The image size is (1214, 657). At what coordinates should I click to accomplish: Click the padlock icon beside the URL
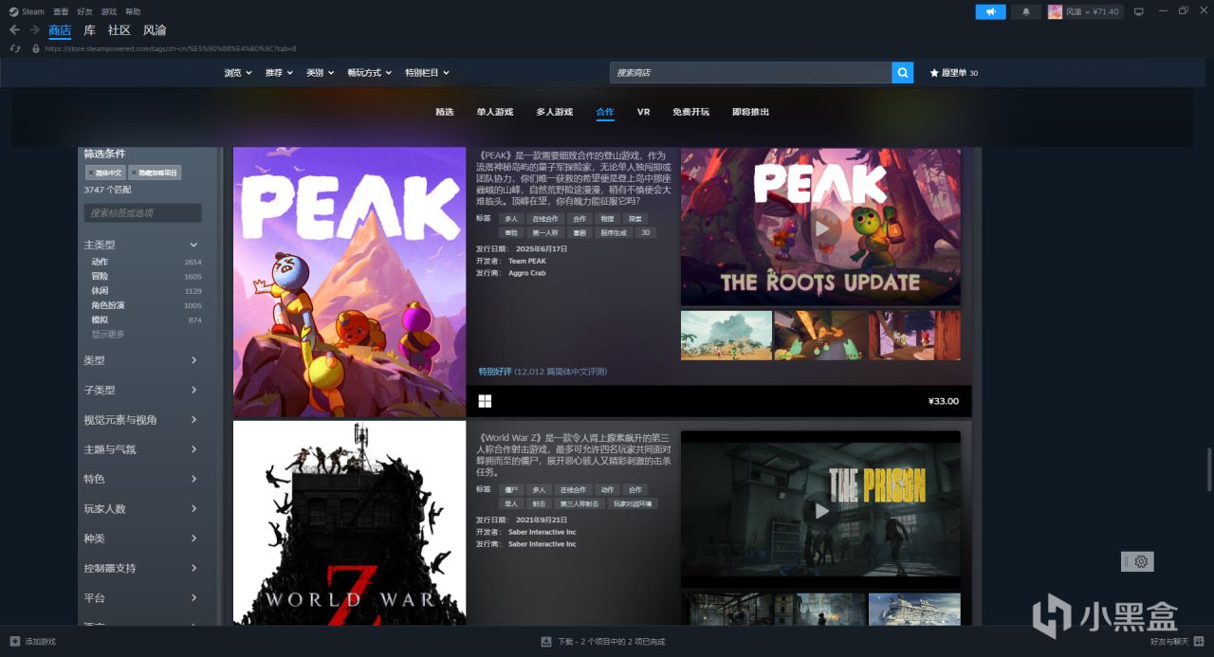coord(36,48)
